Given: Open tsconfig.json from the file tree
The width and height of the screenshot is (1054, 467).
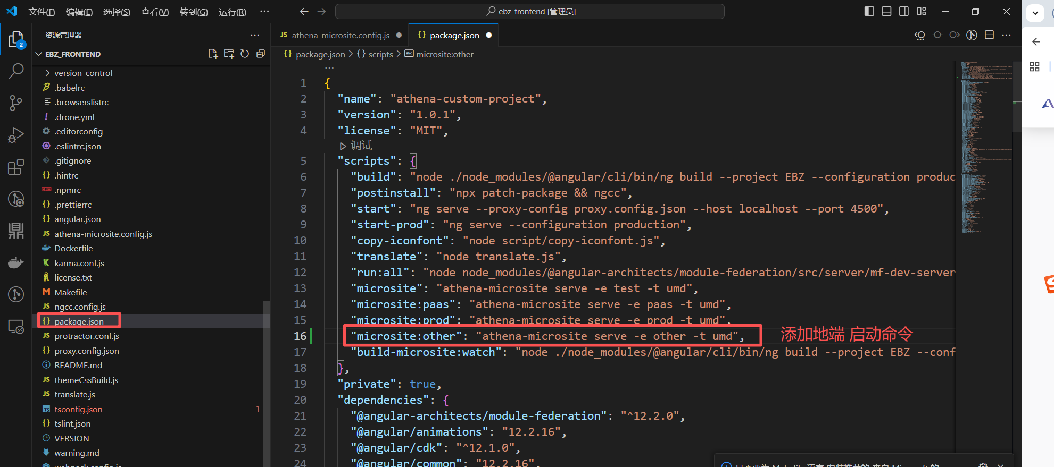Looking at the screenshot, I should tap(78, 409).
